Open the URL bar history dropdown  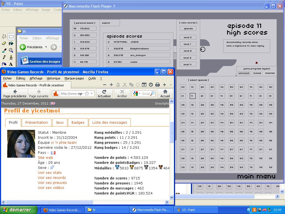[92, 94]
